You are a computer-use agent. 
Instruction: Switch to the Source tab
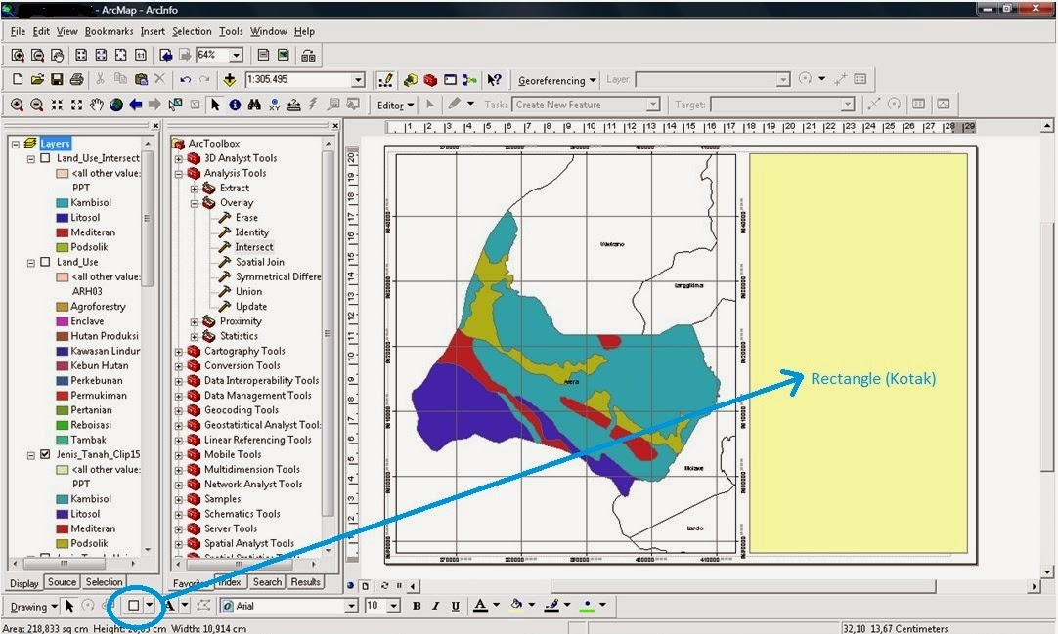tap(62, 581)
